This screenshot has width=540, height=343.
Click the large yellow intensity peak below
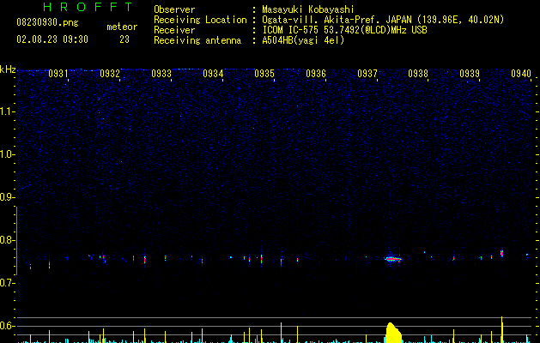[x=393, y=333]
